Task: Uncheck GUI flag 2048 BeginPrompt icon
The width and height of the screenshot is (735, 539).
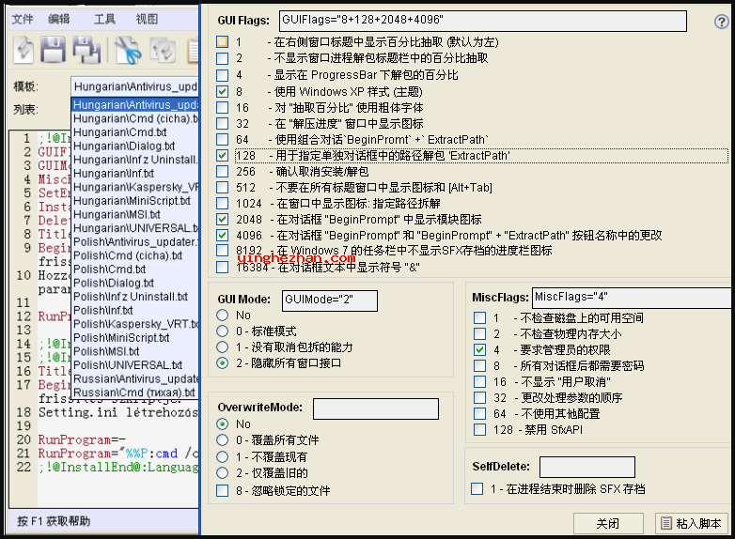Action: point(222,219)
